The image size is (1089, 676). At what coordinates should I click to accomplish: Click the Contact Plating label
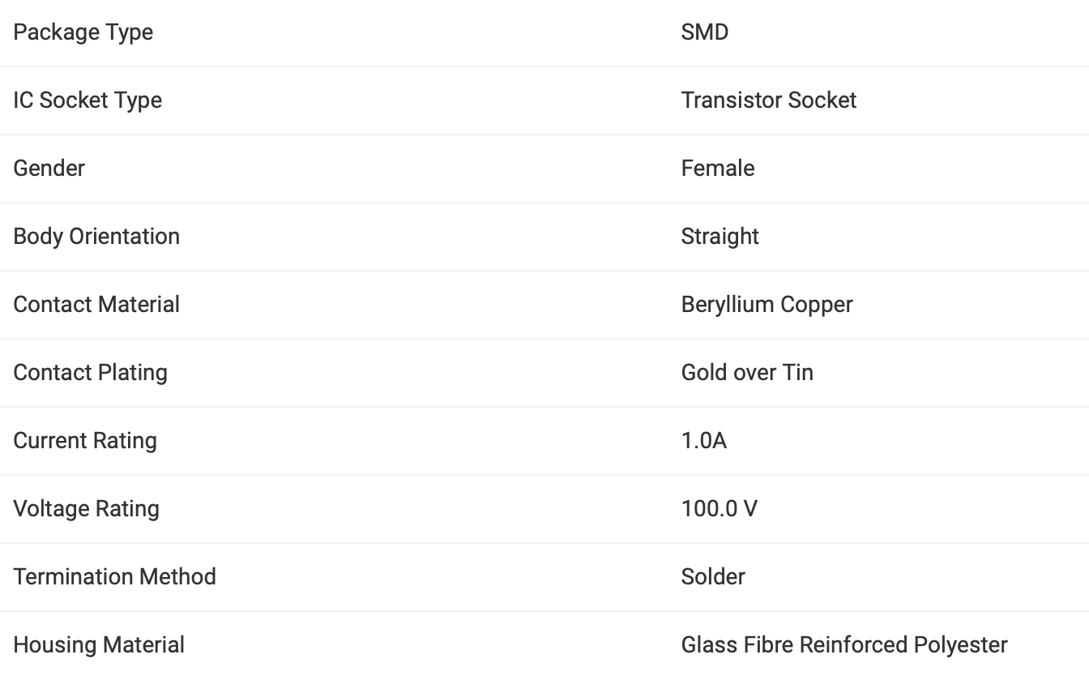click(x=91, y=373)
